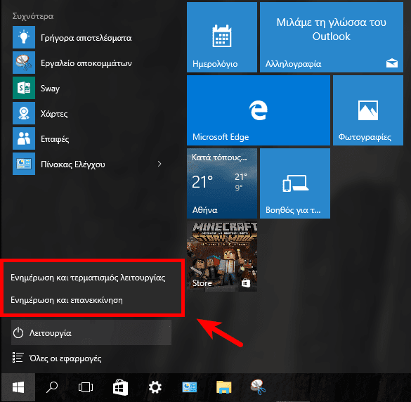Open the Minecraft Story Mode Store tile
411x402 pixels.
[x=222, y=257]
